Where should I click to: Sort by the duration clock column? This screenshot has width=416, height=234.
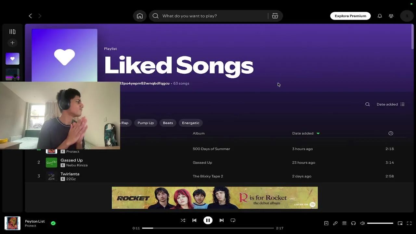coord(391,133)
